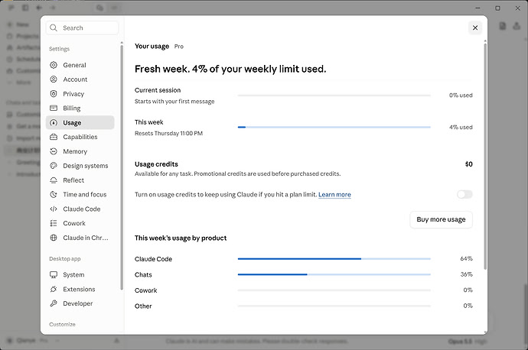Open Claude Code via code brackets icon
Screen dimensions: 528x350
[x=54, y=209]
